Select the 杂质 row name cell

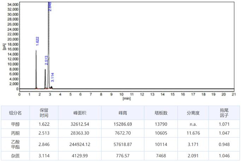(x=16, y=155)
